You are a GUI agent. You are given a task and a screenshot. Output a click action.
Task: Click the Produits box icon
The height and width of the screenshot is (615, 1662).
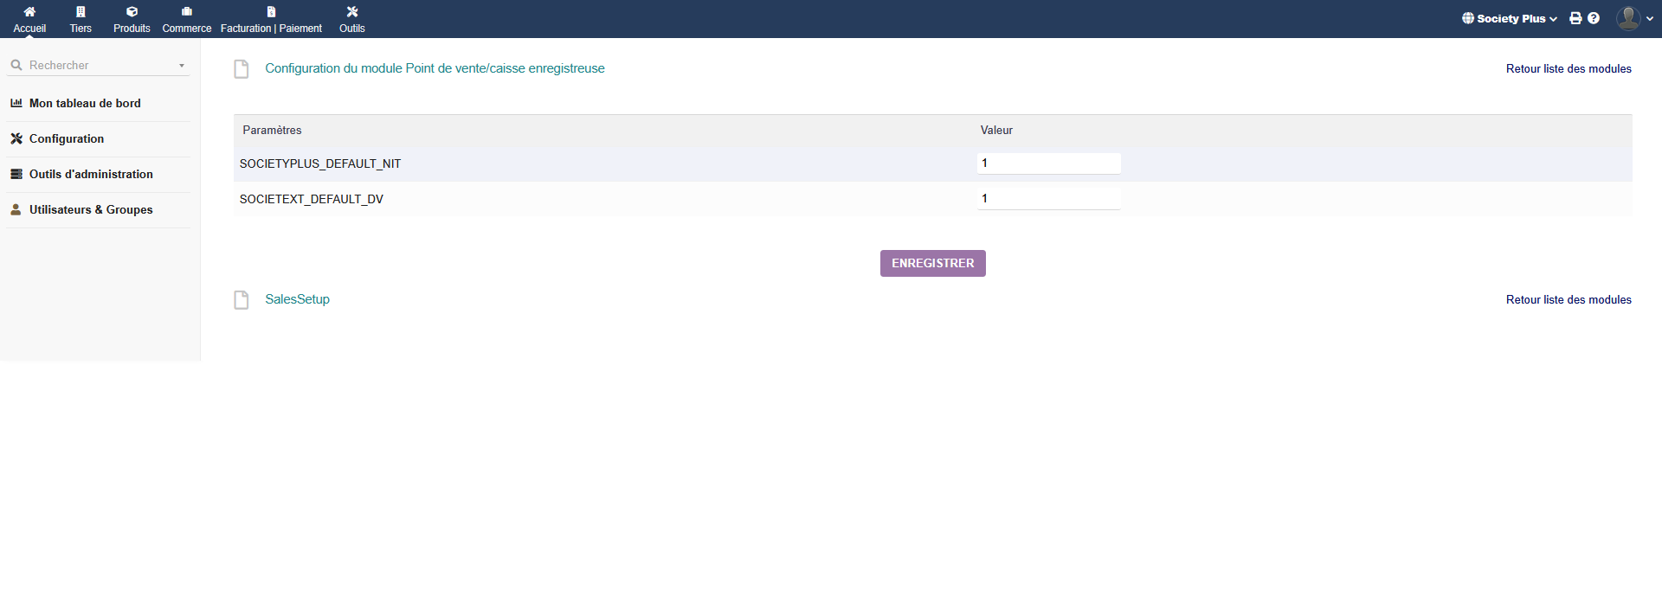(x=132, y=12)
